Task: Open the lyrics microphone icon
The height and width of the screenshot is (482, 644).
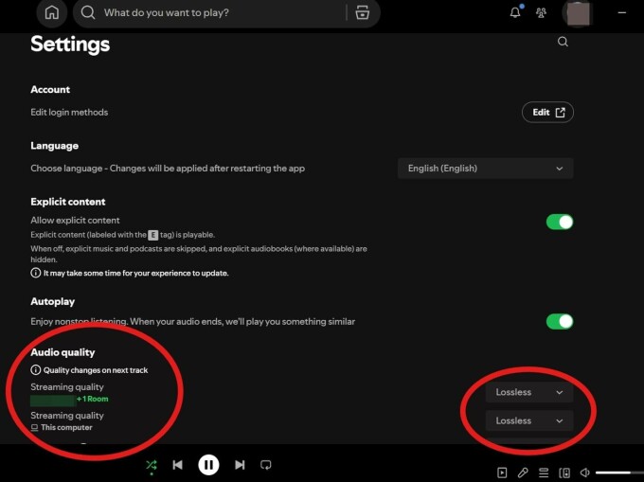Action: 523,473
